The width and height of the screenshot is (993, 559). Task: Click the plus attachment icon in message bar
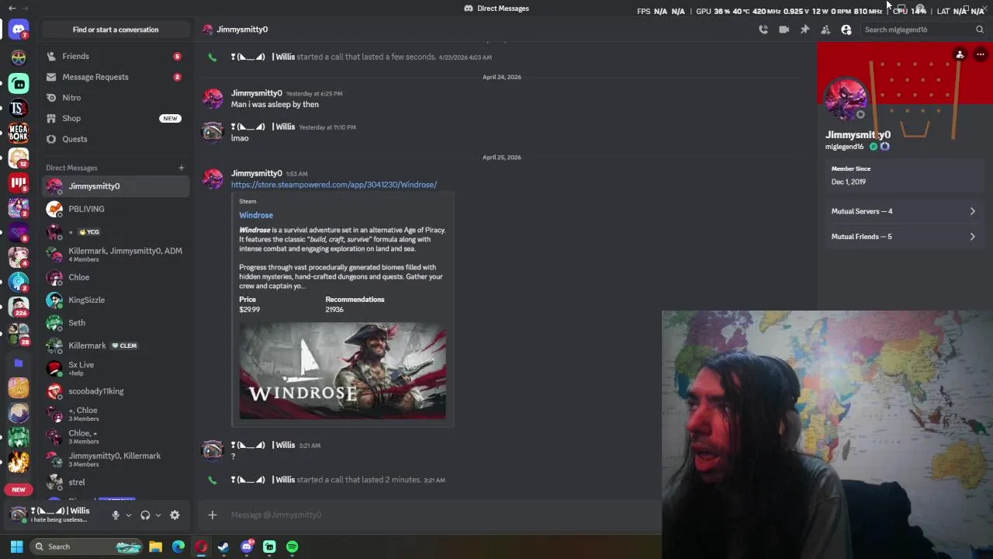[212, 515]
